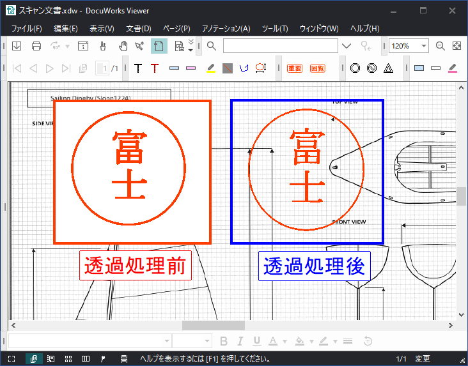Toggle italic formatting I button
468x366 pixels.
click(x=240, y=341)
